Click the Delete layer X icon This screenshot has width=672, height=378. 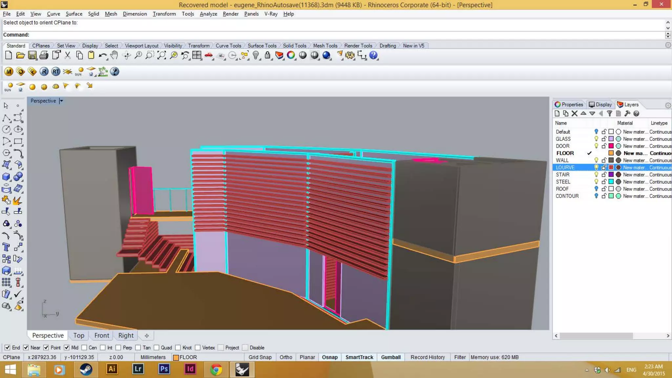574,114
